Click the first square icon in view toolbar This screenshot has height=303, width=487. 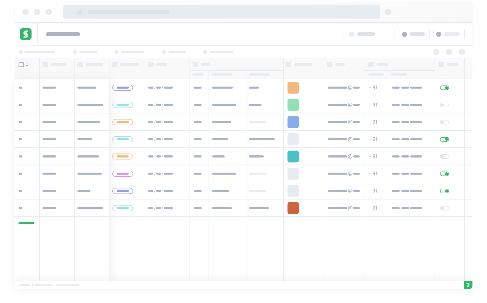[436, 52]
